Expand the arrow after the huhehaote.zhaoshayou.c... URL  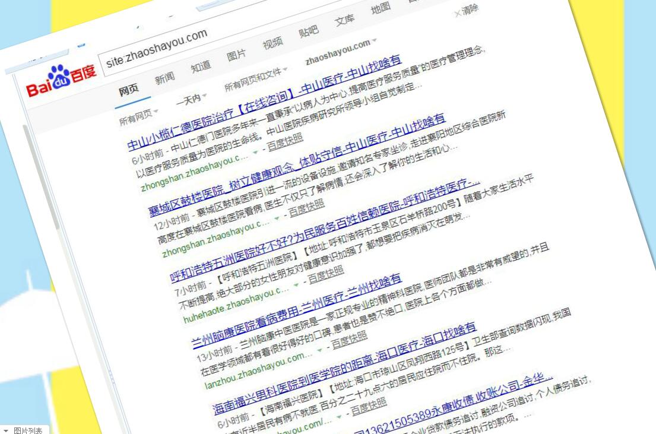[x=296, y=284]
